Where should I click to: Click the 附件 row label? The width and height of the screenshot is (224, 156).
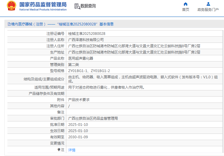[x=61, y=100]
